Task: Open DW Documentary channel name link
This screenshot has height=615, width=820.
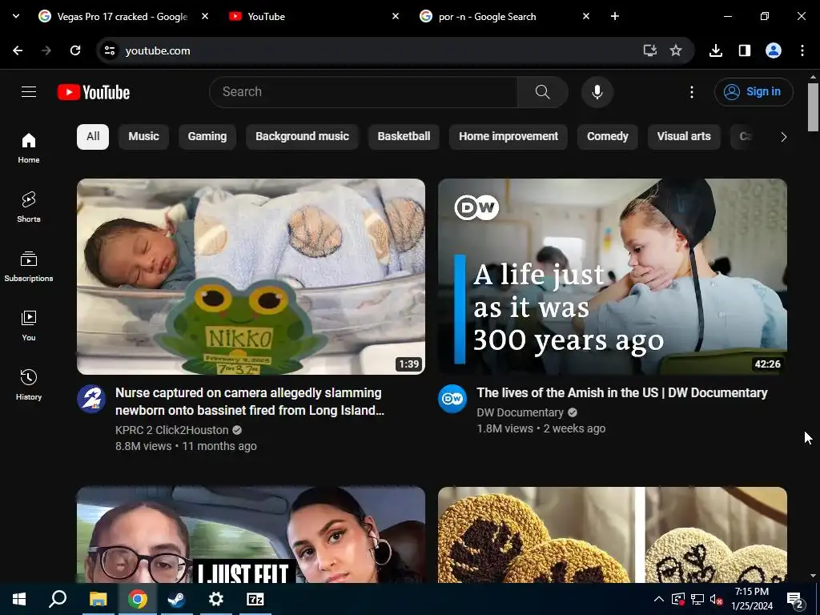Action: coord(520,412)
